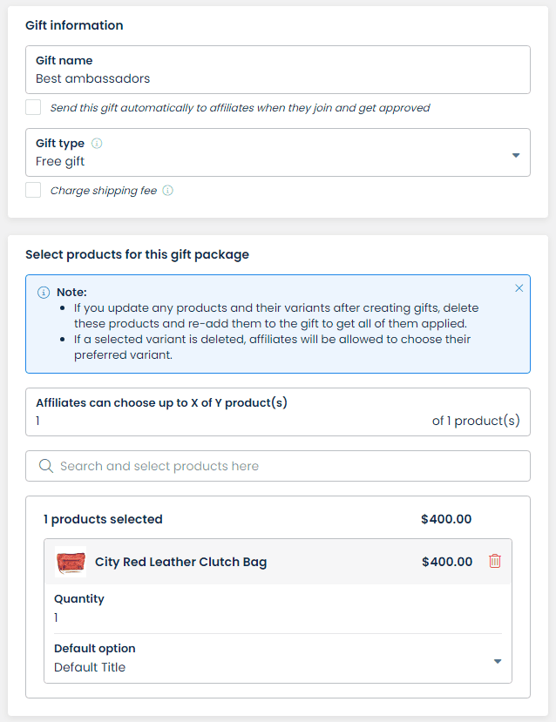Click the 1 products selected header
The height and width of the screenshot is (722, 556).
(x=103, y=519)
